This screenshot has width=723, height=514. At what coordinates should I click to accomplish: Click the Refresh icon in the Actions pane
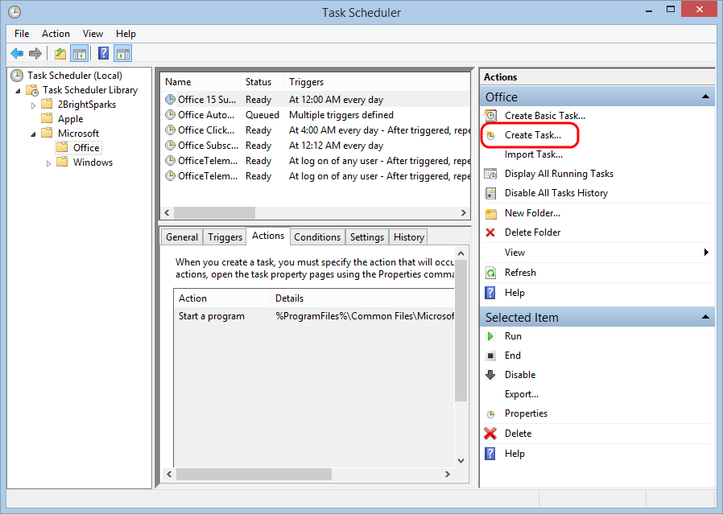490,273
